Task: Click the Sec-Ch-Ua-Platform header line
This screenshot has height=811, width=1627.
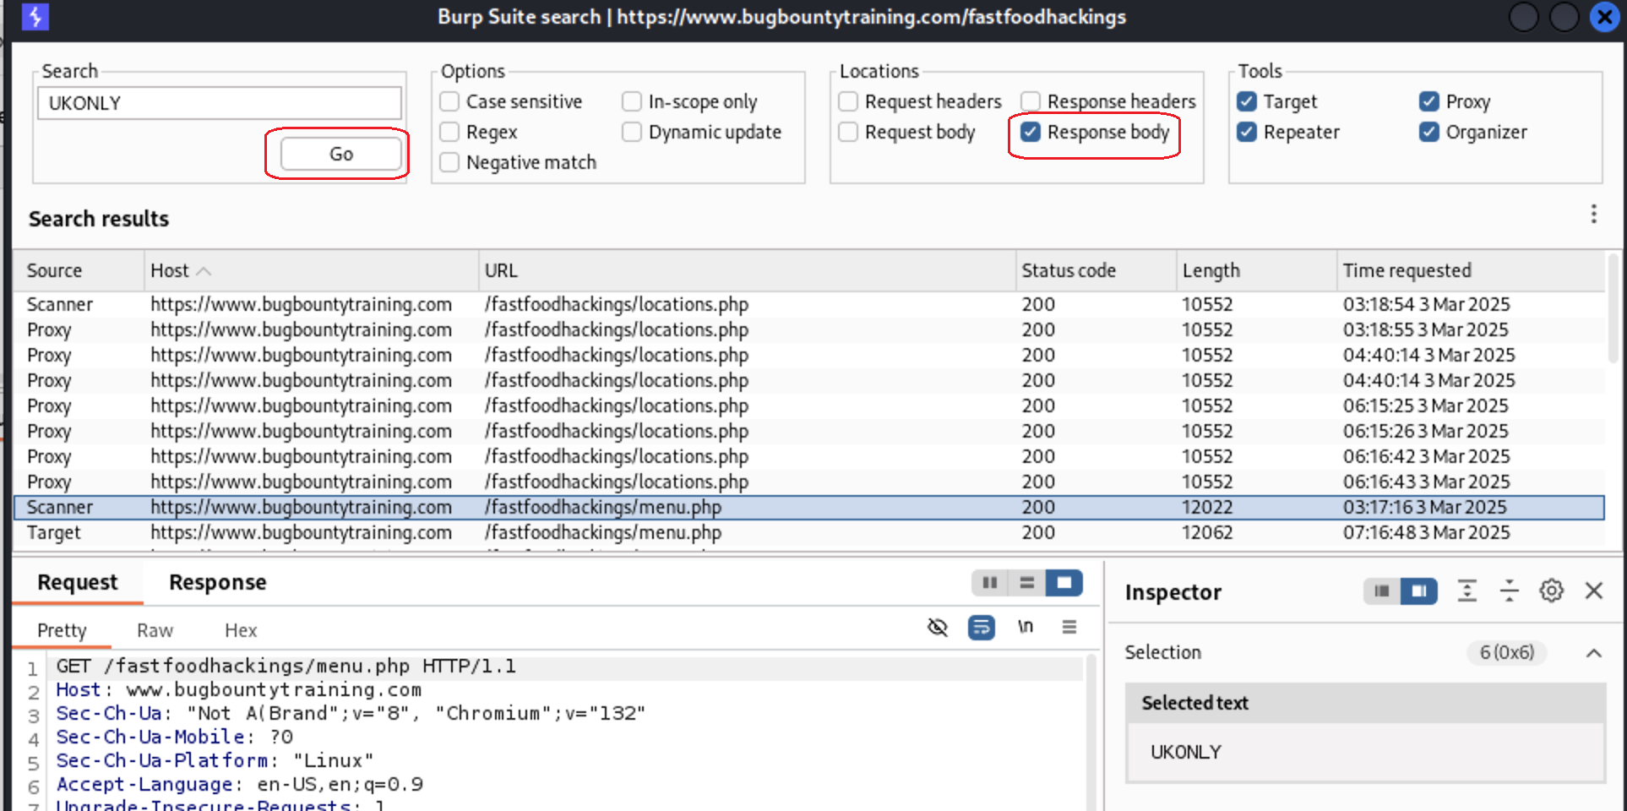Action: (x=215, y=761)
